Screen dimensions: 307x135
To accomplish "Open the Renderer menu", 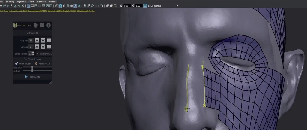I will (42, 2).
